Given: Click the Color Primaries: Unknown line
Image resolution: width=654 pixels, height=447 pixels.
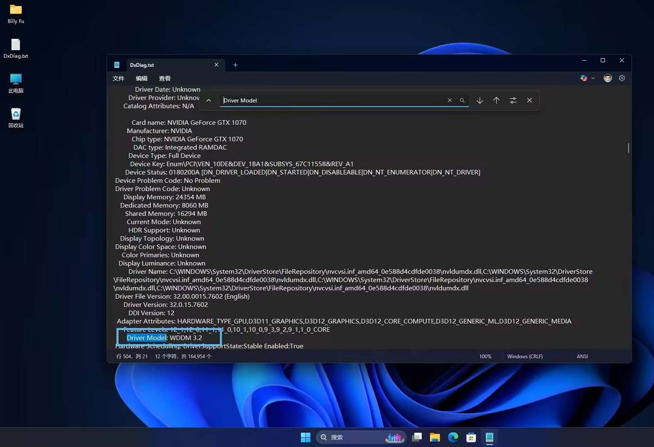Looking at the screenshot, I should click(x=160, y=255).
